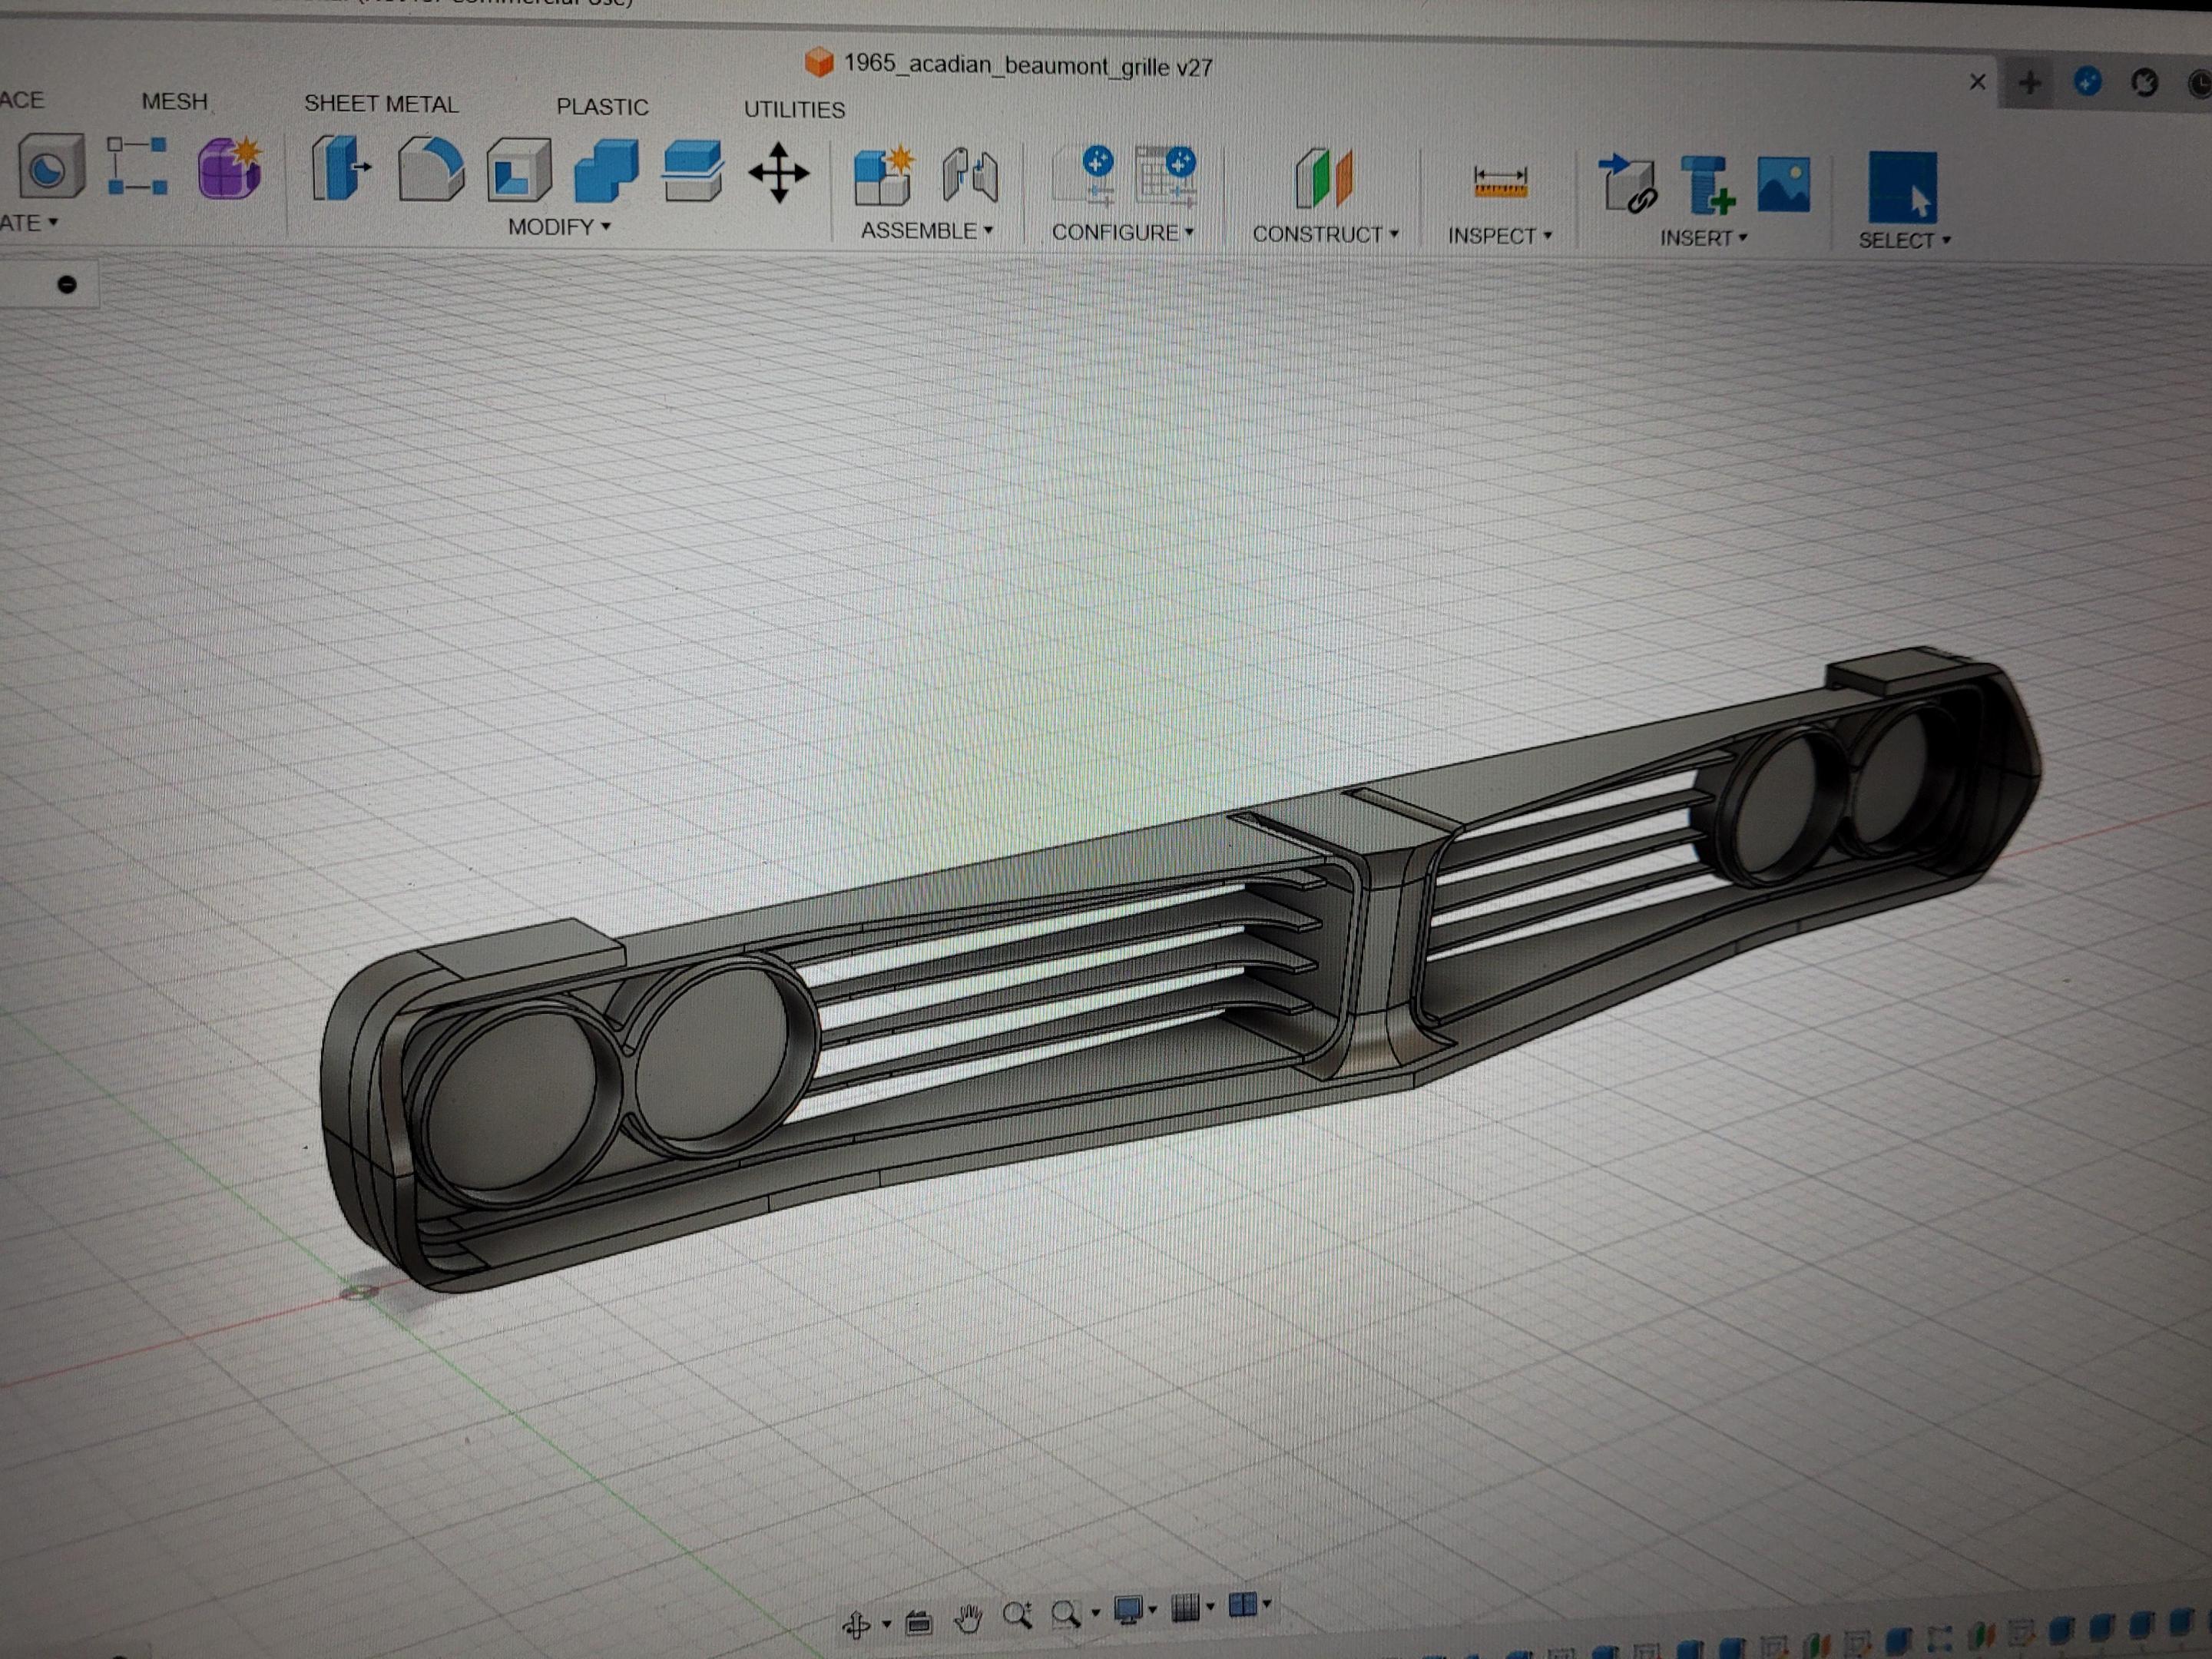Click the Combine bodies tool
Viewport: 2212px width, 1659px height.
(x=606, y=172)
